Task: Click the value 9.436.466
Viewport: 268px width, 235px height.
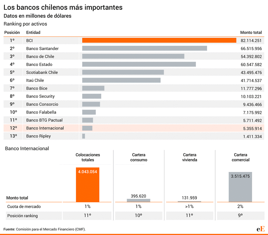Action: [x=252, y=104]
